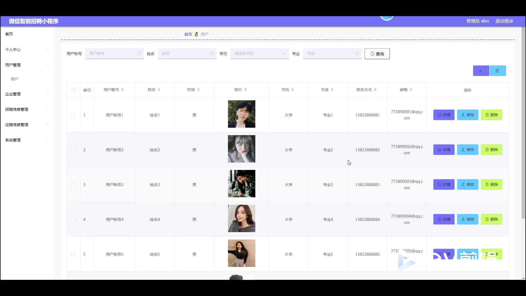Sort by 性别 column arrows
This screenshot has width=526, height=296.
(x=198, y=90)
